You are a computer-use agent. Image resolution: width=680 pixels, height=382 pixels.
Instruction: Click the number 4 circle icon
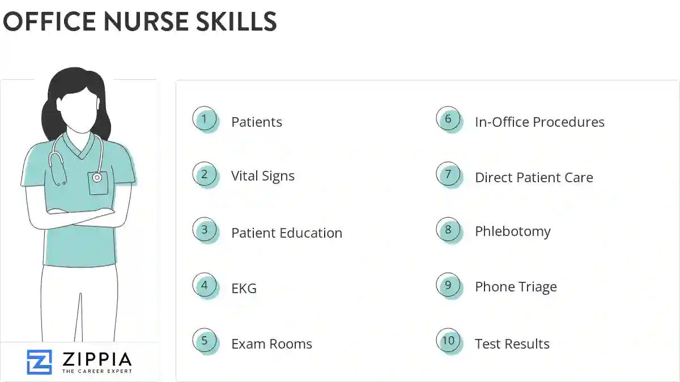[205, 285]
